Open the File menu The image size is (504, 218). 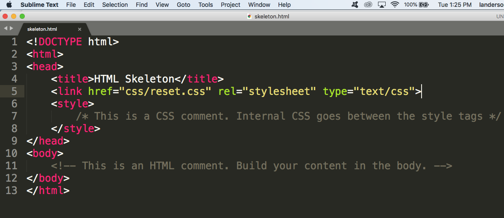71,5
